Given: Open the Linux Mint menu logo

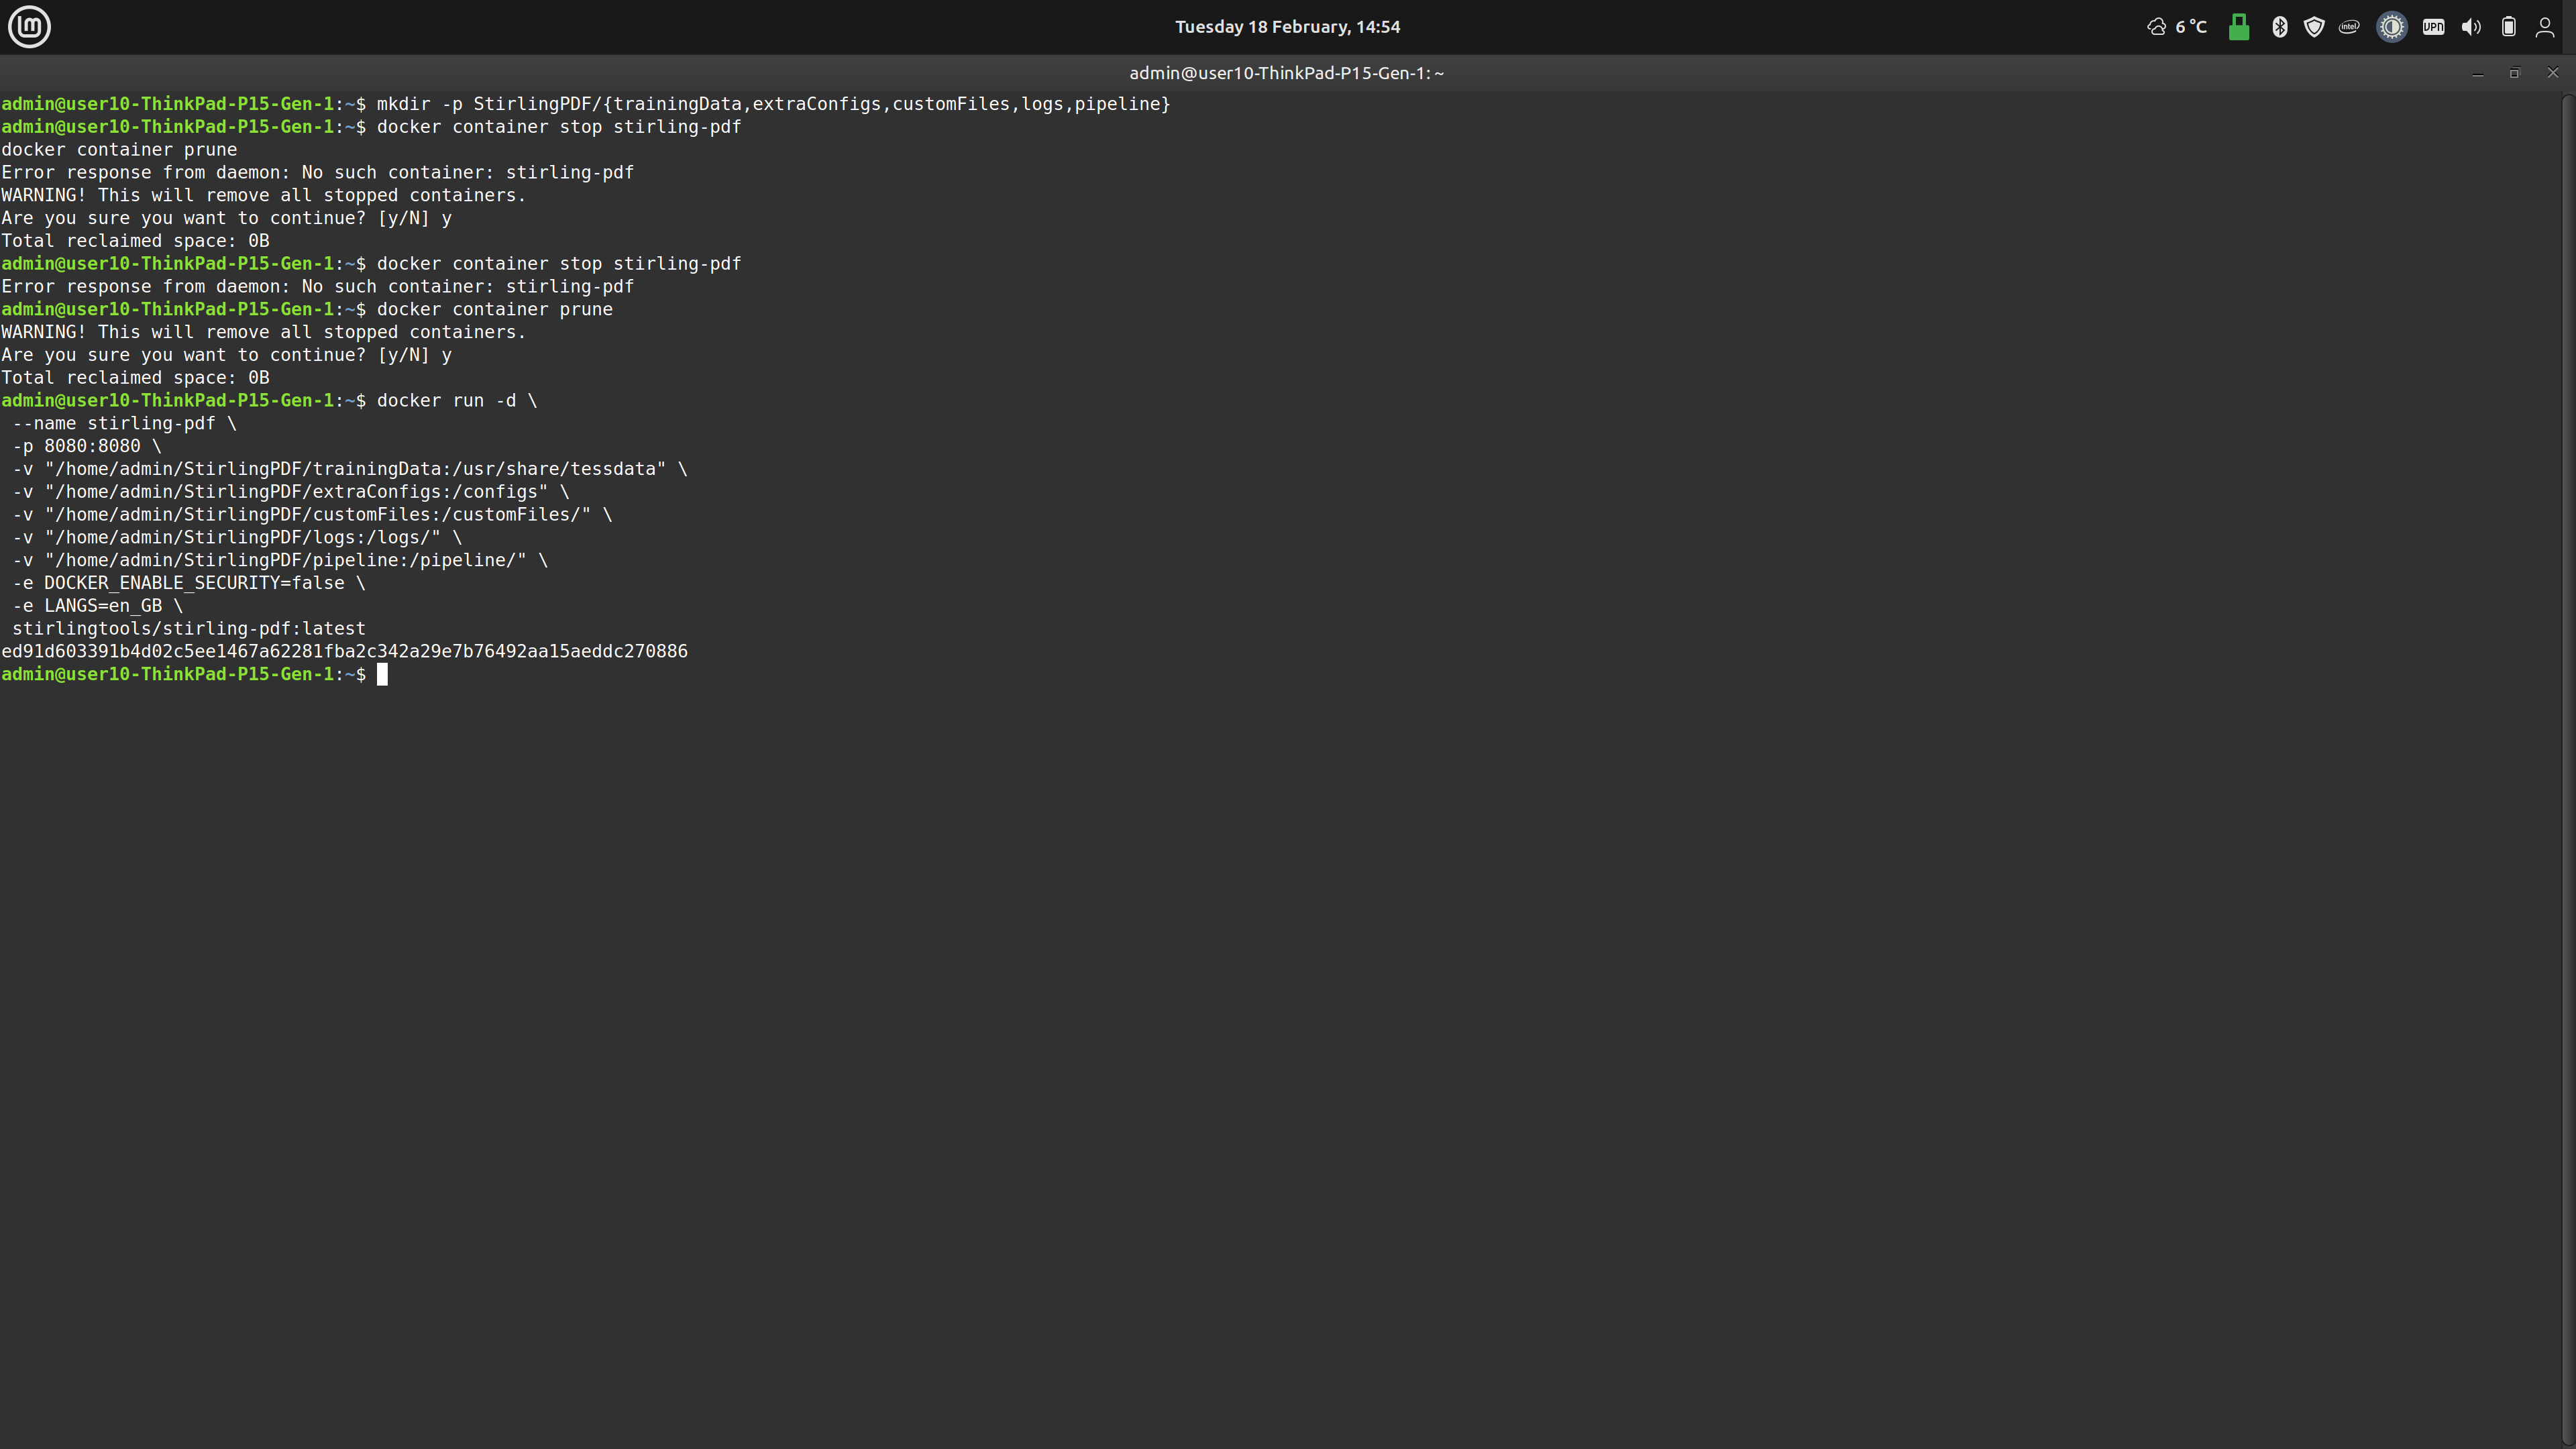Looking at the screenshot, I should (x=29, y=27).
